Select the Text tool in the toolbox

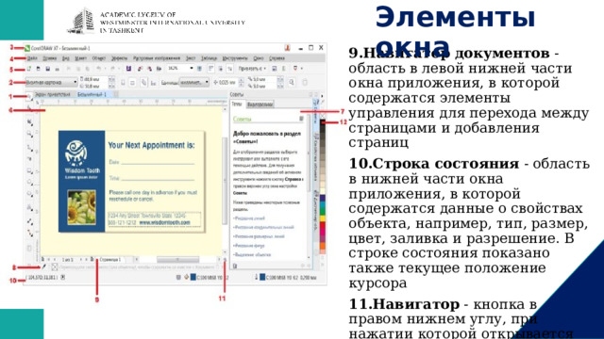tap(29, 207)
